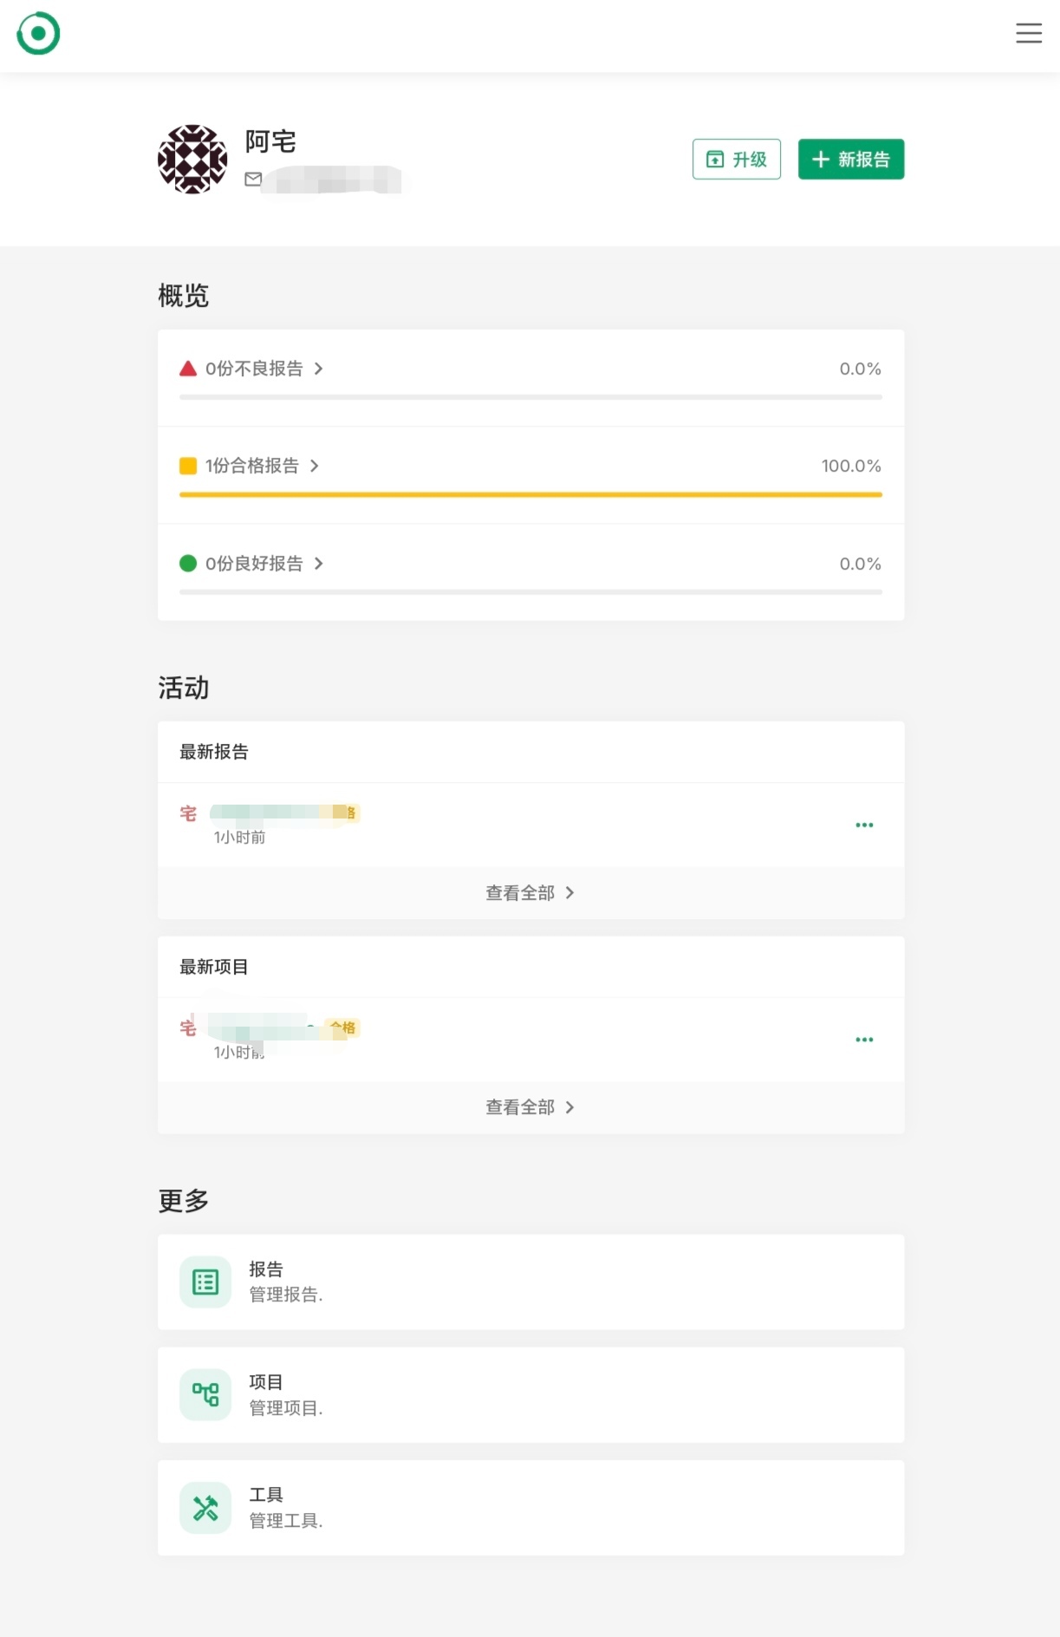Create a report with 新报告
The width and height of the screenshot is (1060, 1637).
pos(851,160)
